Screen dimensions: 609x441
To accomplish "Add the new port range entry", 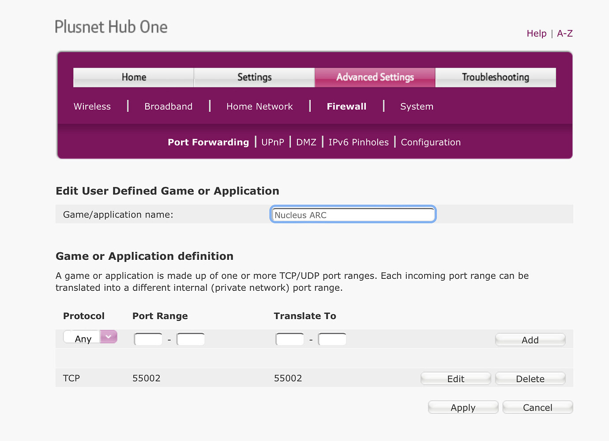I will [530, 339].
